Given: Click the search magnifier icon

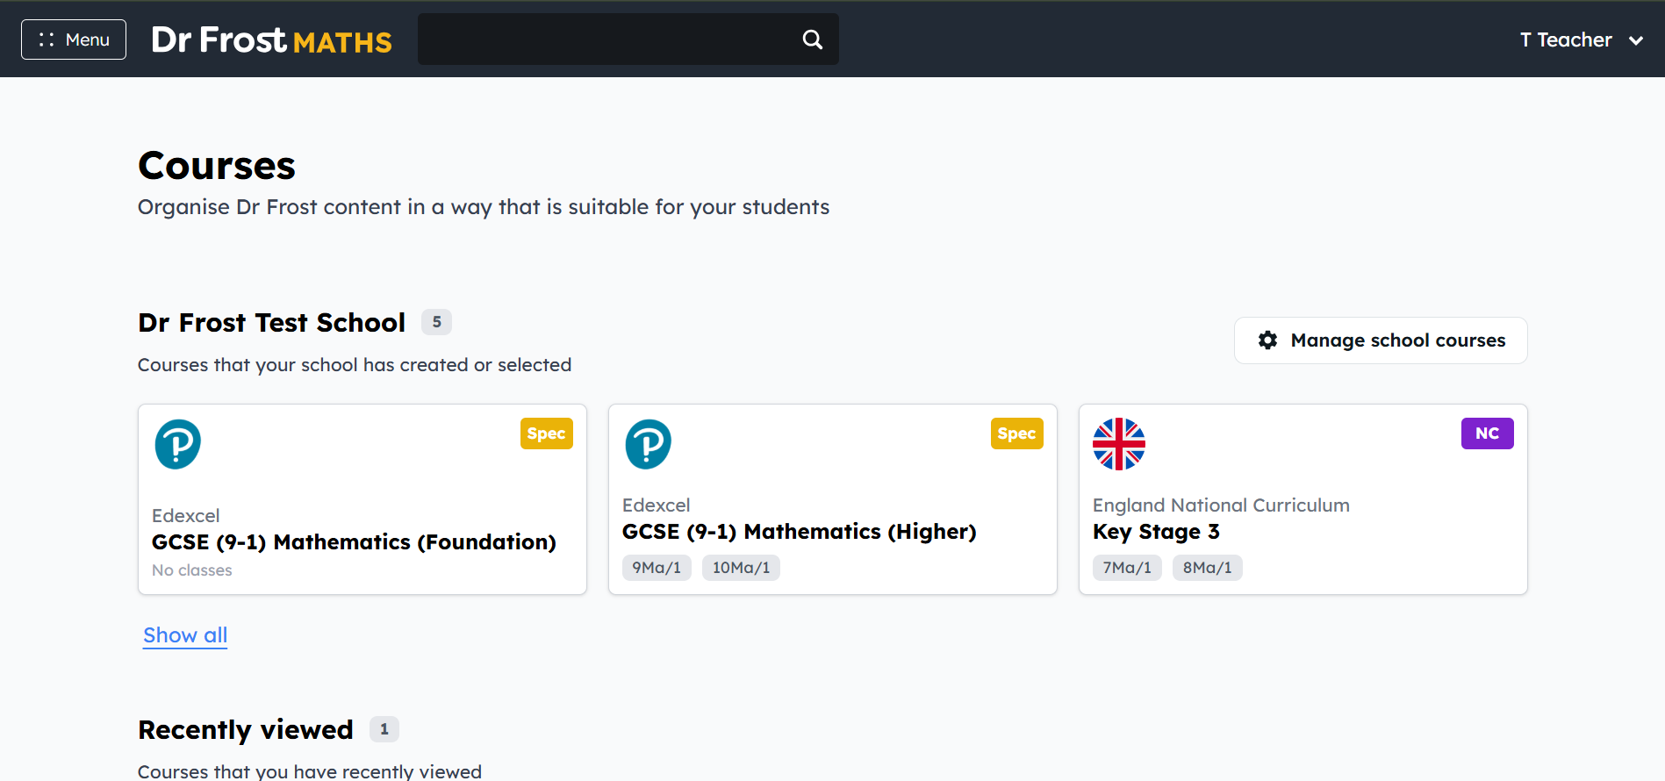Looking at the screenshot, I should [813, 39].
